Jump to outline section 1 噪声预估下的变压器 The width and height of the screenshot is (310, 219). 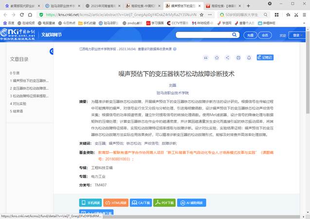pyautogui.click(x=29, y=81)
